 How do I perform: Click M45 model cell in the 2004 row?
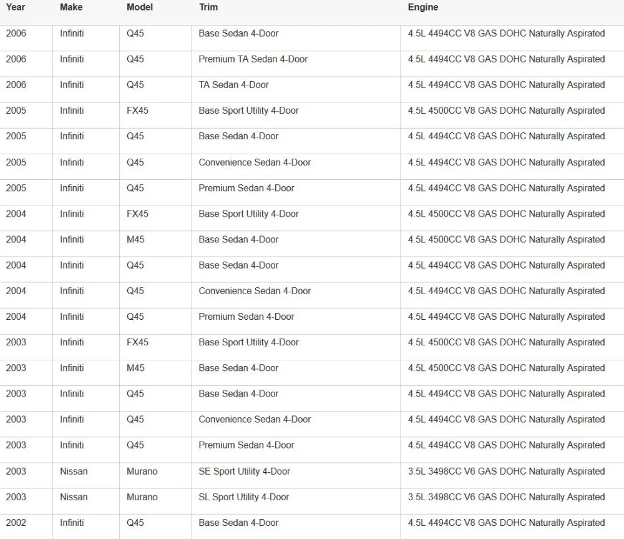[135, 239]
